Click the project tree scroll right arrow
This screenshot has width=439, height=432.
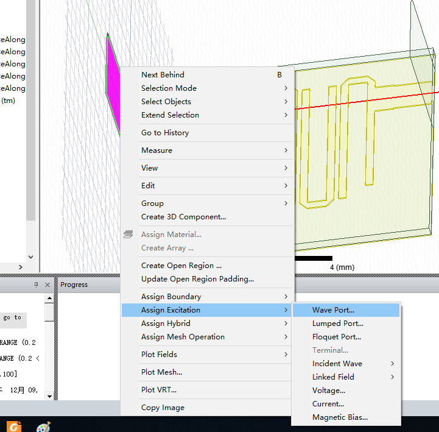click(21, 267)
